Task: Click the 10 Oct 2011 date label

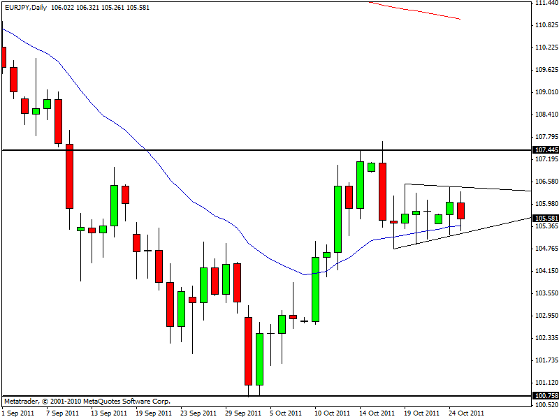Action: pos(333,413)
